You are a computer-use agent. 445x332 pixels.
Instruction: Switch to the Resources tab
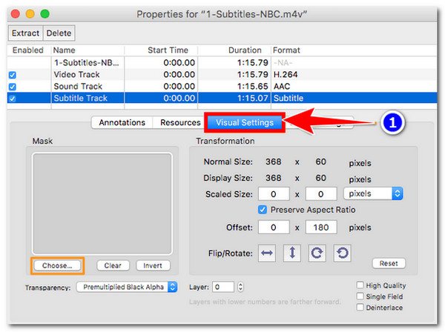(x=180, y=122)
